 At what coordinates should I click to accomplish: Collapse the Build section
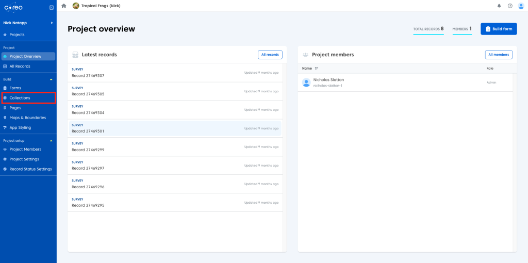(x=51, y=79)
